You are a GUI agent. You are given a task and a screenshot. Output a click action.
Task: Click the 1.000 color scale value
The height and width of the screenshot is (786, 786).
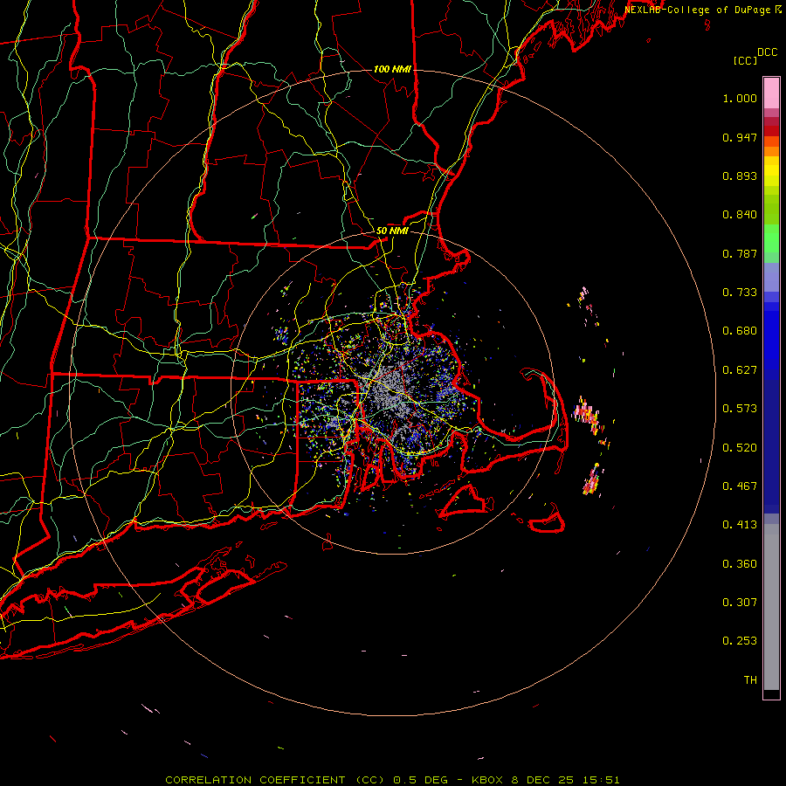coord(740,98)
